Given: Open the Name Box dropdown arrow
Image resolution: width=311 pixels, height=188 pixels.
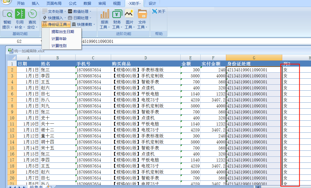Looking at the screenshot, I should click(x=41, y=41).
